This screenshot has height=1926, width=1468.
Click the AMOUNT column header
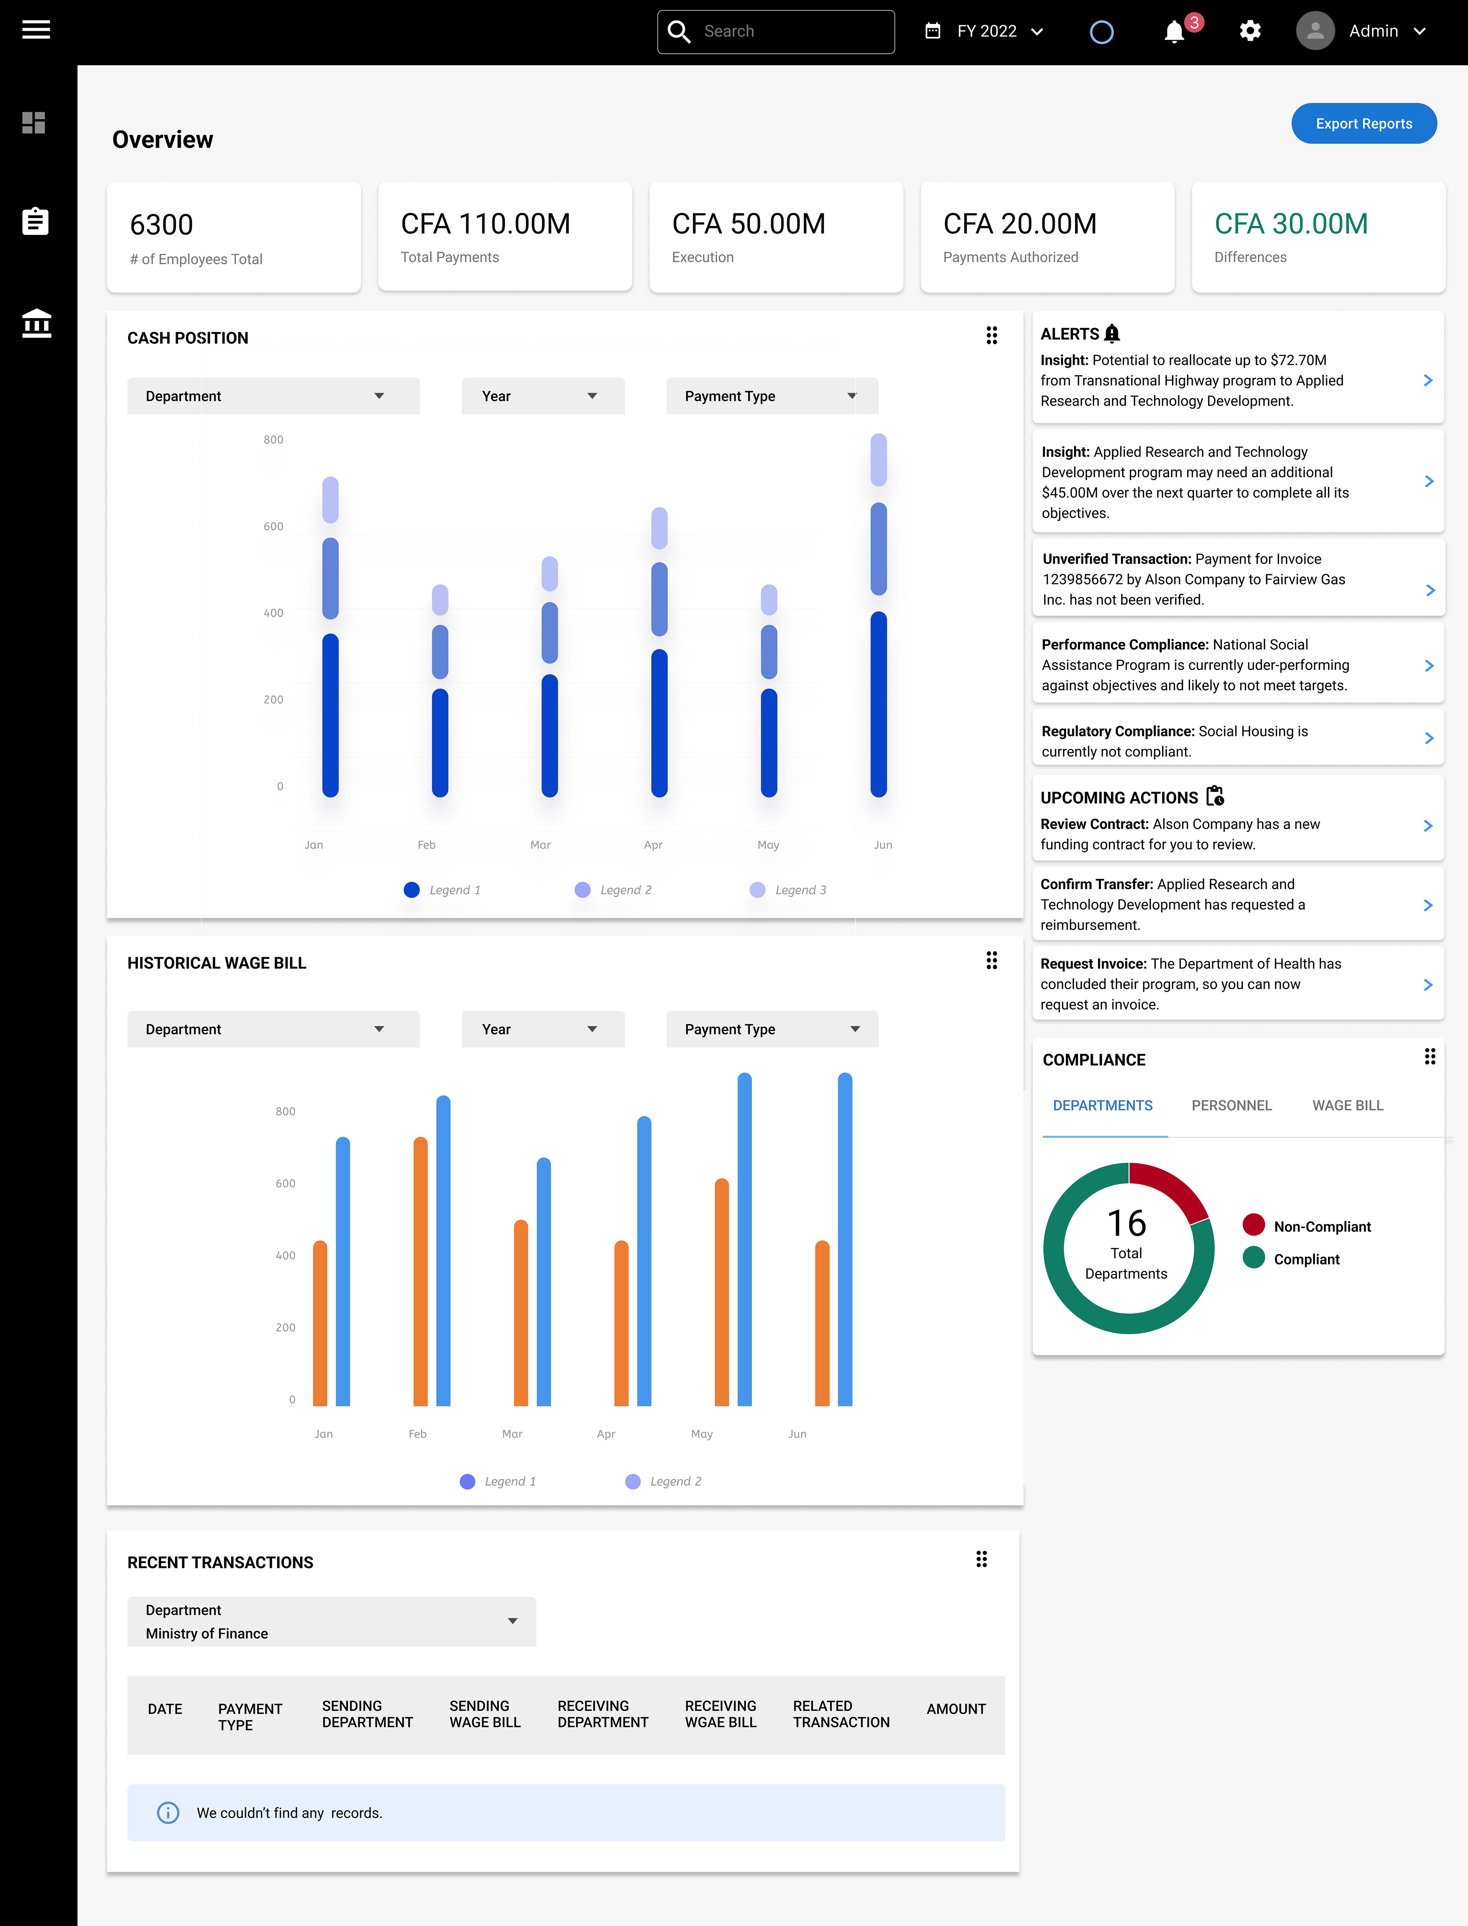[956, 1709]
